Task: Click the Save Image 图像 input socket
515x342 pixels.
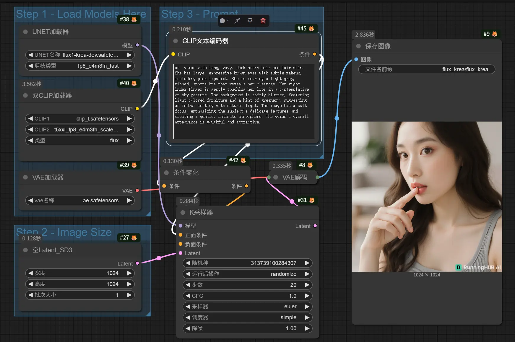Action: (356, 59)
